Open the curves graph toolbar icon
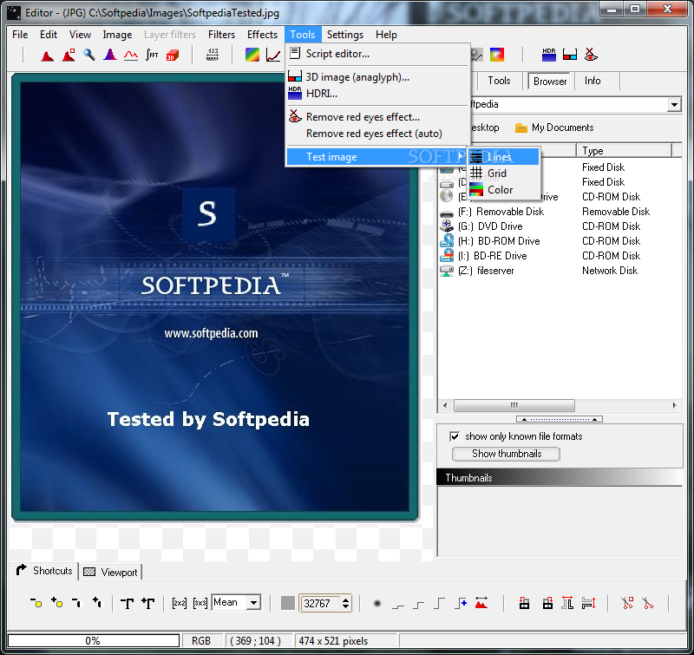 tap(273, 56)
